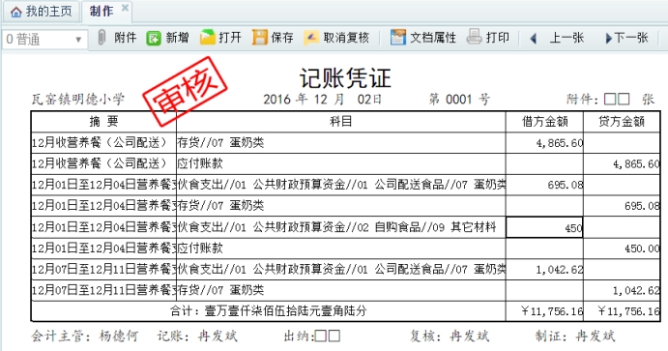This screenshot has height=351, width=668.
Task: Select debit amount 1,042.62
Action: point(544,269)
